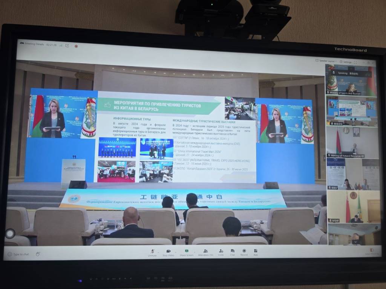Click the full screen icon next to Settings

pyautogui.click(x=355, y=62)
